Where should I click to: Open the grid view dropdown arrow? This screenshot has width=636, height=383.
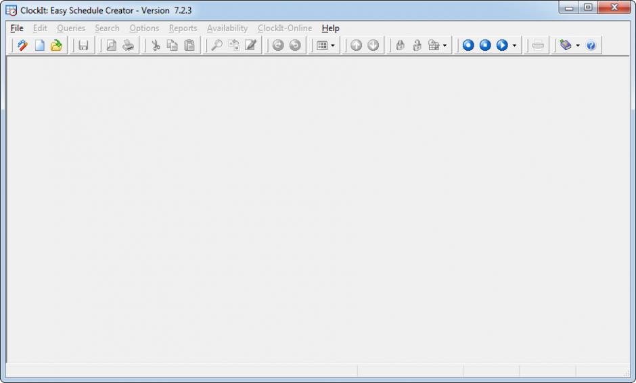click(333, 45)
